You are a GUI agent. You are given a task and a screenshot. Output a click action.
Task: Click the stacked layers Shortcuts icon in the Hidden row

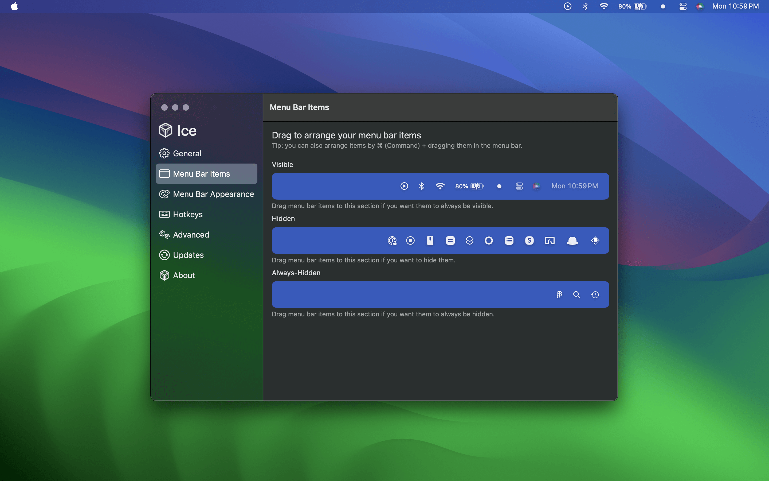point(470,241)
